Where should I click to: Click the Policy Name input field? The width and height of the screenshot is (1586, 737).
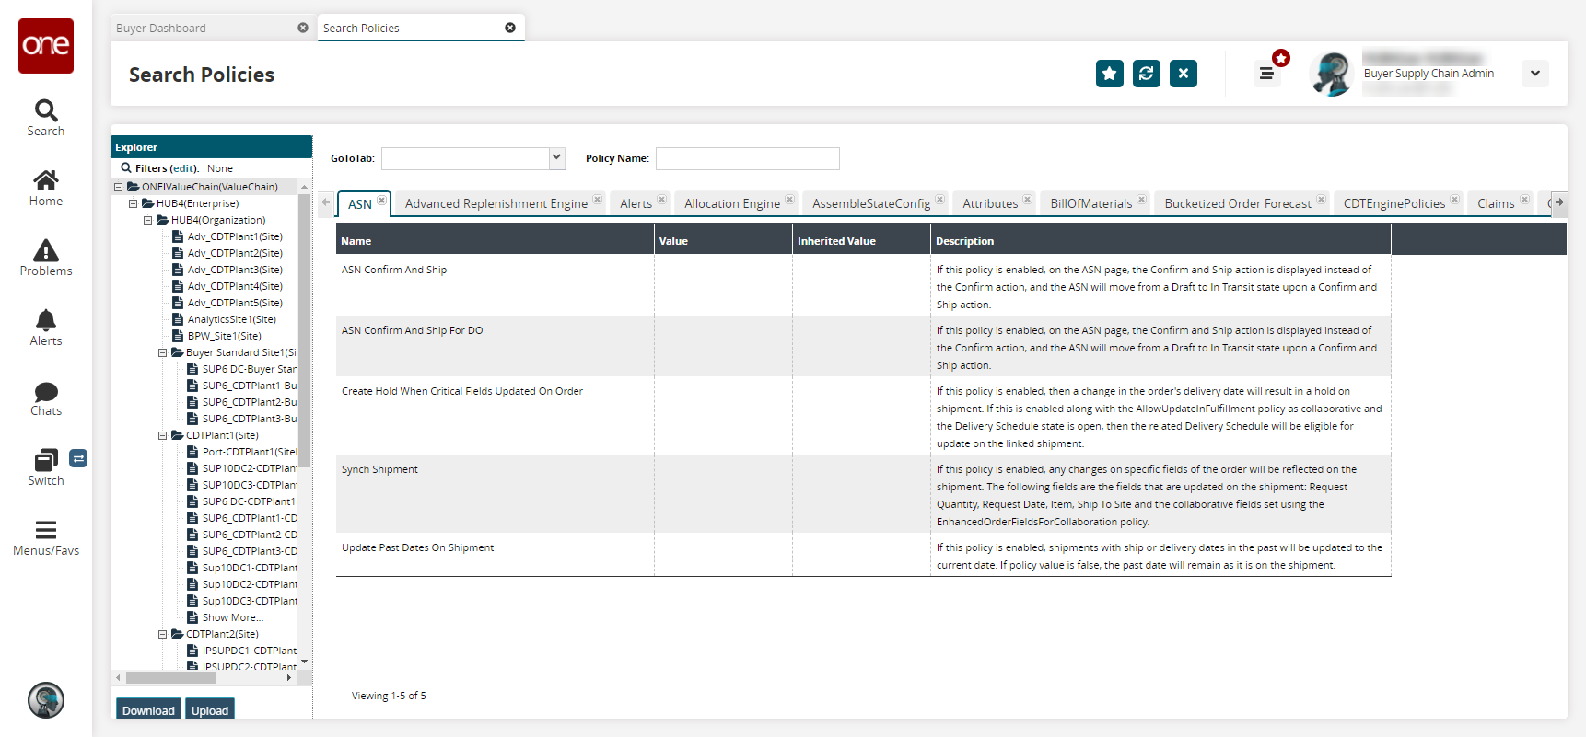[x=747, y=158]
